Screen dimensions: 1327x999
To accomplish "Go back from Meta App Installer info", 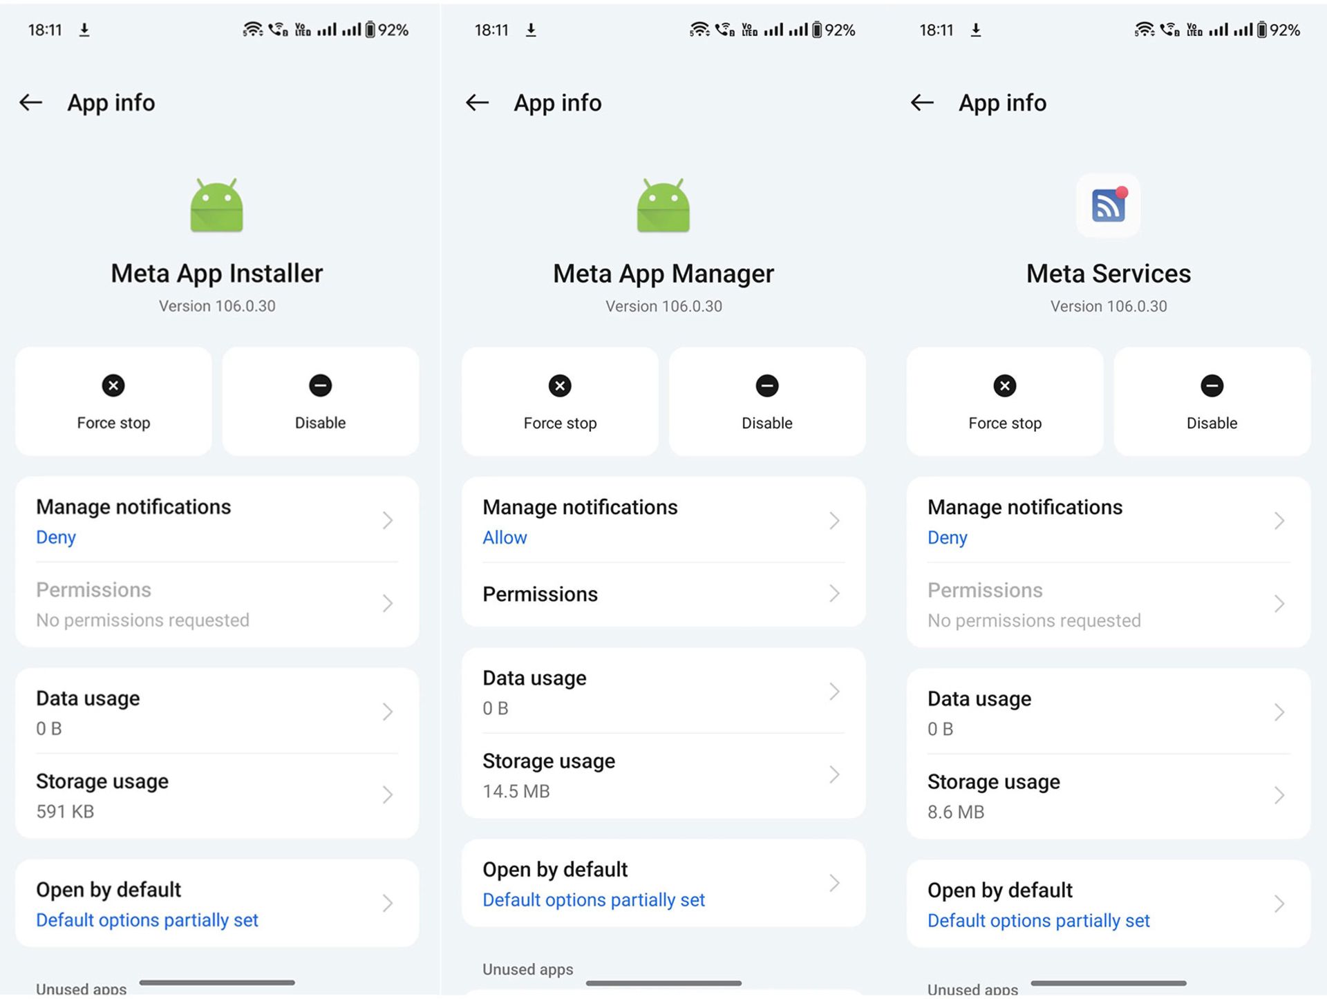I will (31, 103).
